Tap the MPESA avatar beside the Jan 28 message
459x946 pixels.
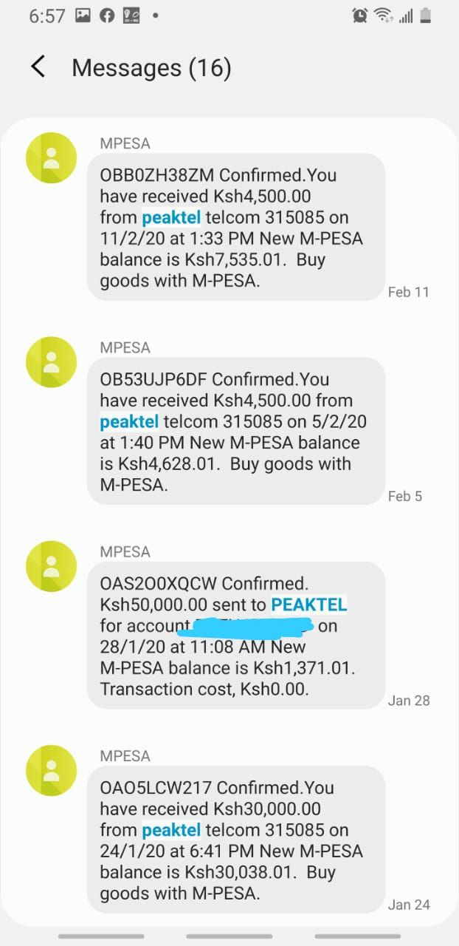click(x=51, y=566)
